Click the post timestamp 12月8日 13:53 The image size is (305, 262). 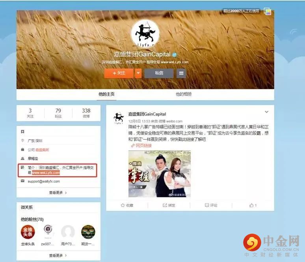coord(139,121)
